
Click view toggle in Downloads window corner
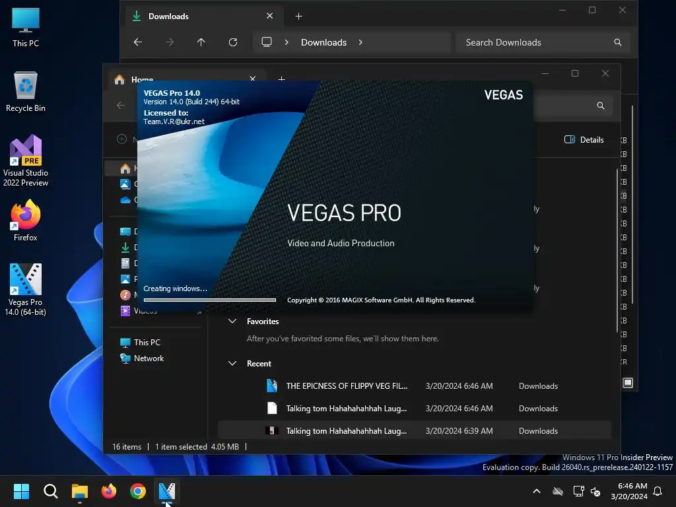click(628, 383)
